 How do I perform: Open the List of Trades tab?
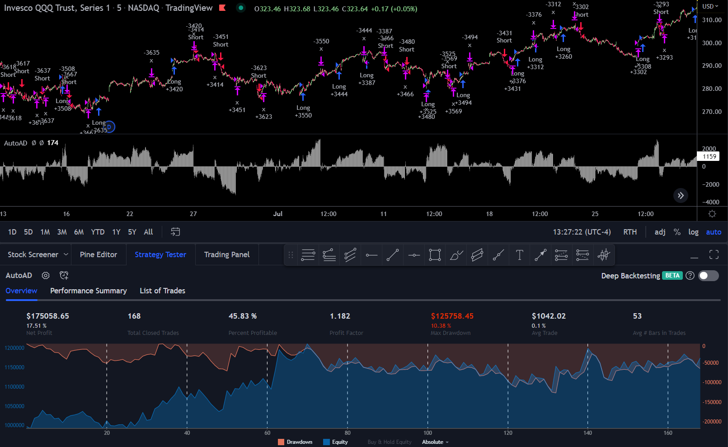click(163, 291)
